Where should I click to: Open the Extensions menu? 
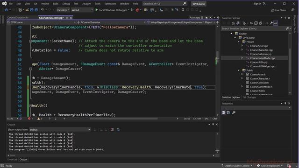coord(110,4)
